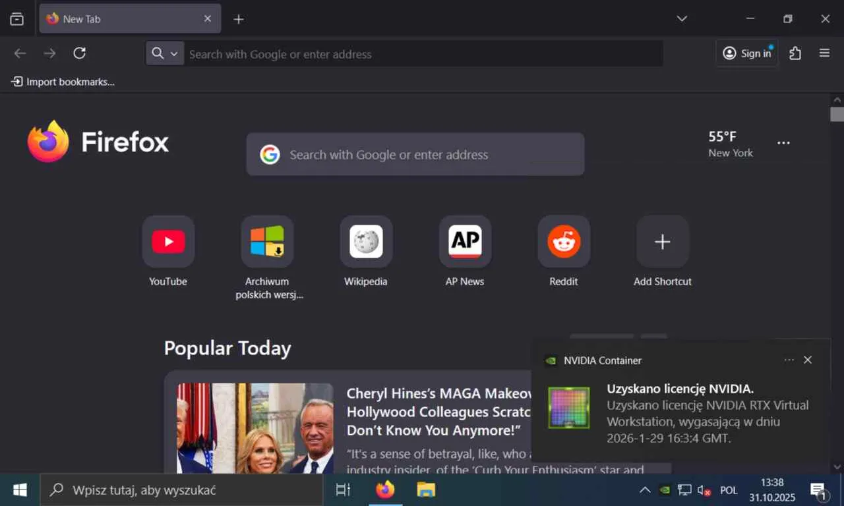The image size is (844, 506).
Task: Open the Extensions puzzle icon
Action: pos(795,53)
